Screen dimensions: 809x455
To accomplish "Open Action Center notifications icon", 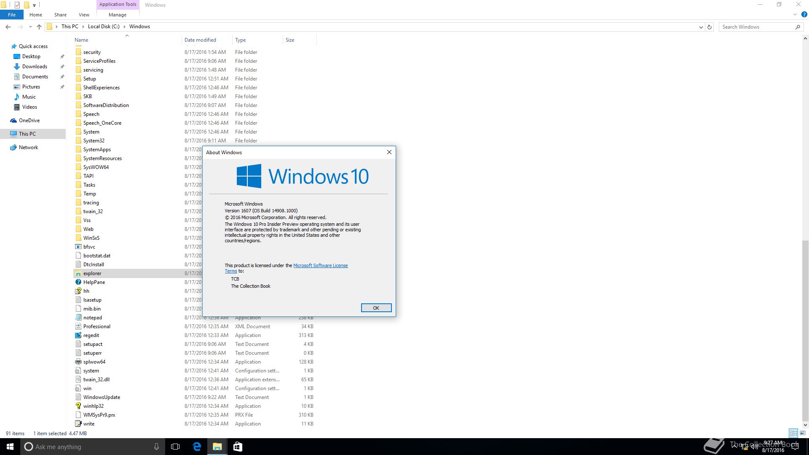I will click(796, 447).
